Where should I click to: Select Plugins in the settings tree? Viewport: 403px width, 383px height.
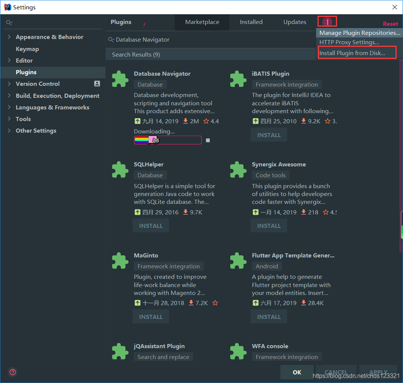[53, 72]
